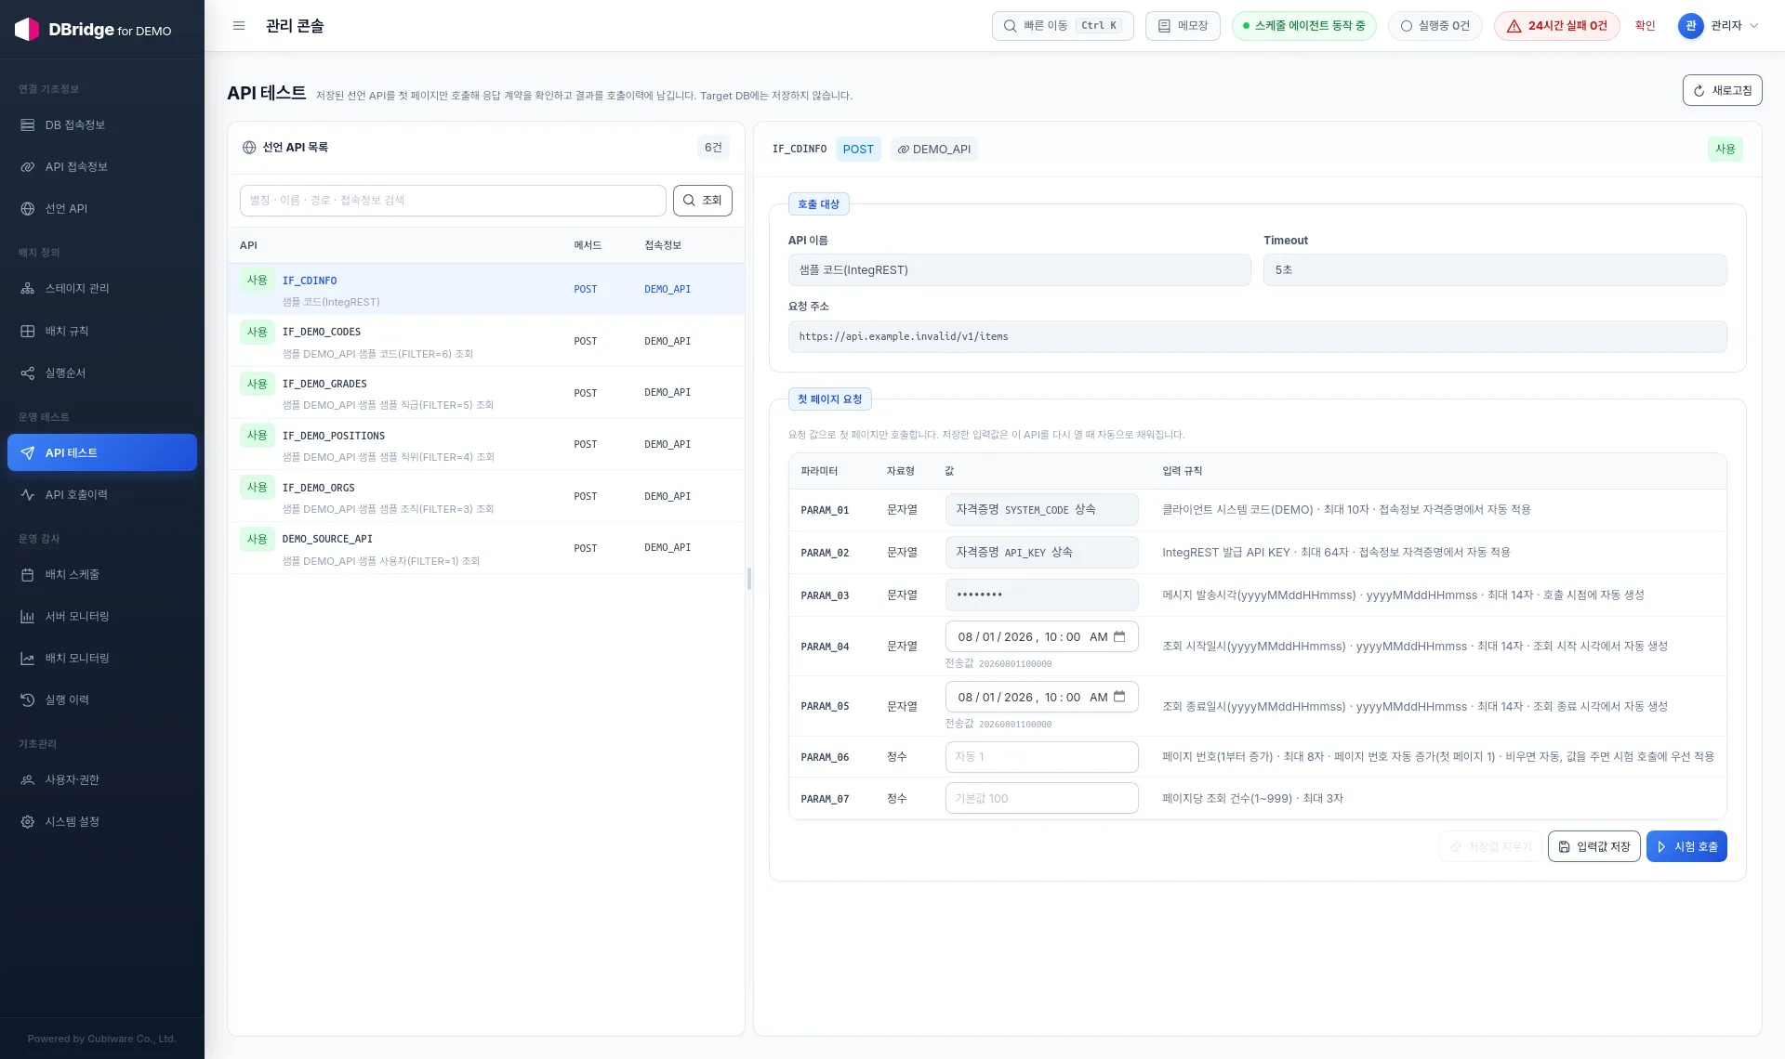Click the 실행 이력 history icon
The width and height of the screenshot is (1785, 1059).
tap(28, 699)
